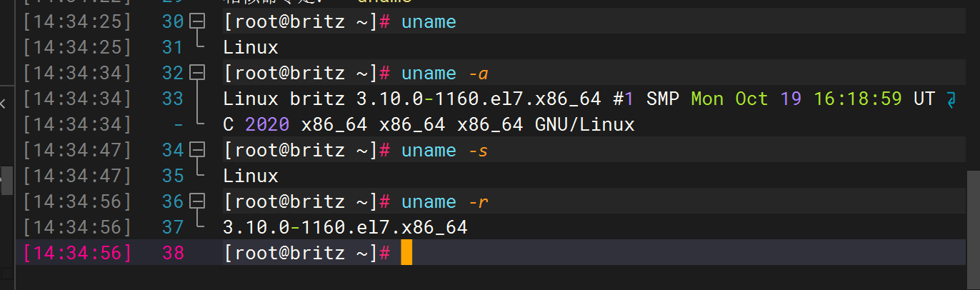Click the "uname -a" command text
This screenshot has width=980, height=290.
[445, 74]
